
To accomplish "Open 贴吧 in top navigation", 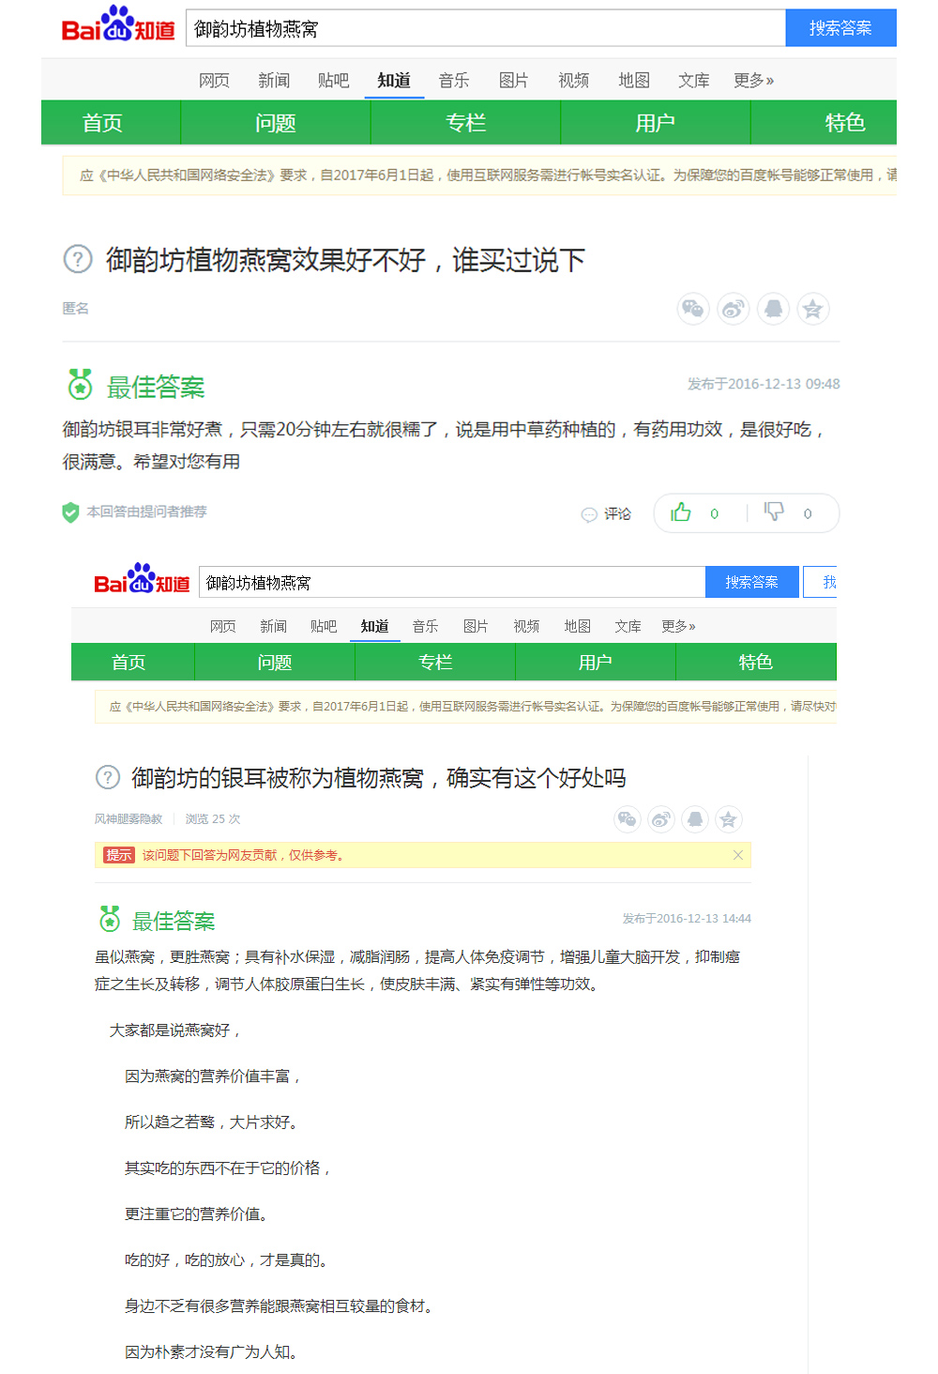I will click(x=333, y=81).
